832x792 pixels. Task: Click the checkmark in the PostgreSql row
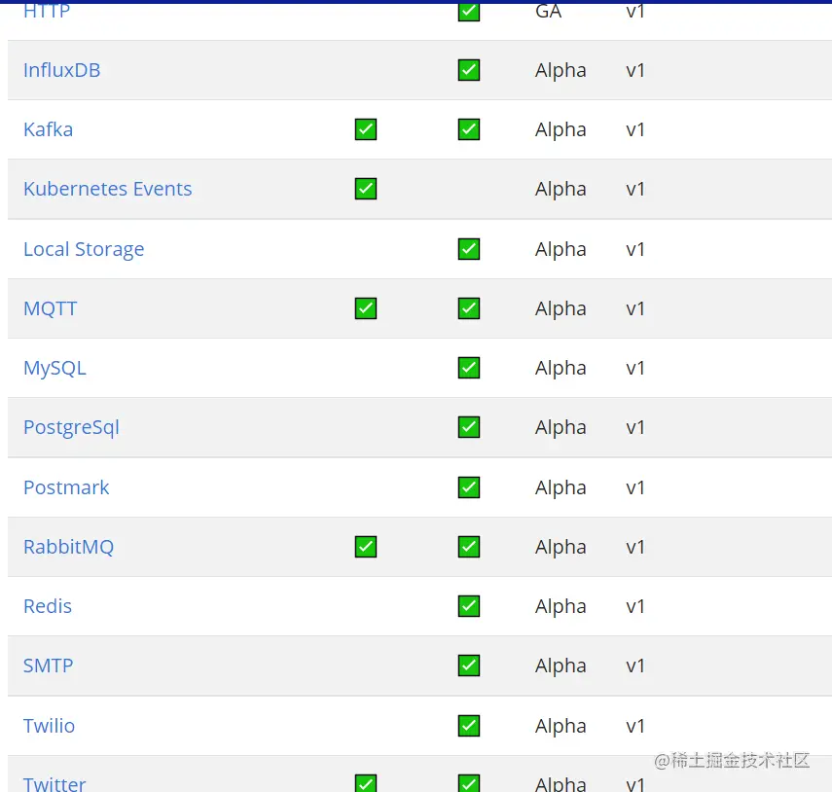[x=469, y=427]
